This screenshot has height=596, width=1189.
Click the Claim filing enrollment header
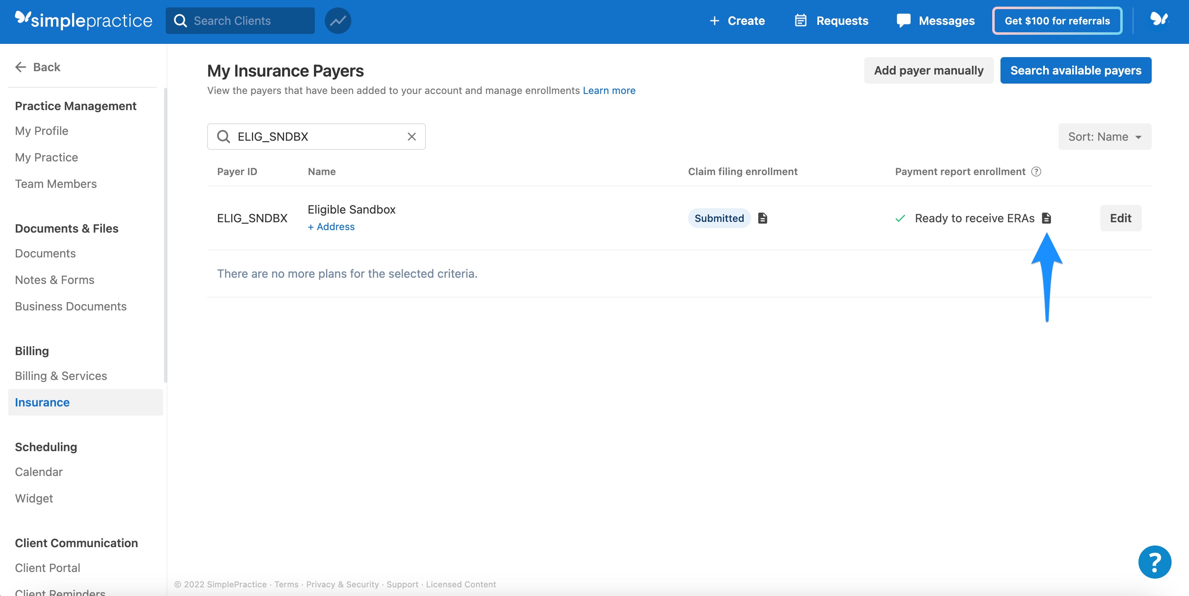(x=743, y=172)
